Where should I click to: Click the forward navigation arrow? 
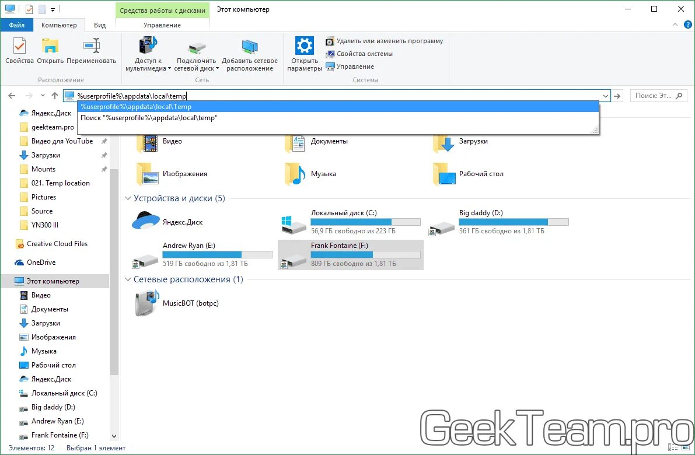pos(29,96)
